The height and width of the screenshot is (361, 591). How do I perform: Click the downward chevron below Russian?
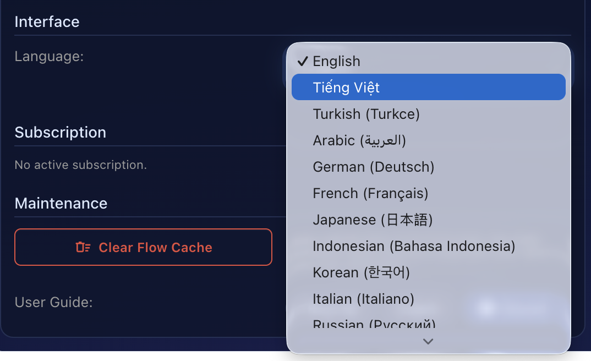tap(428, 341)
